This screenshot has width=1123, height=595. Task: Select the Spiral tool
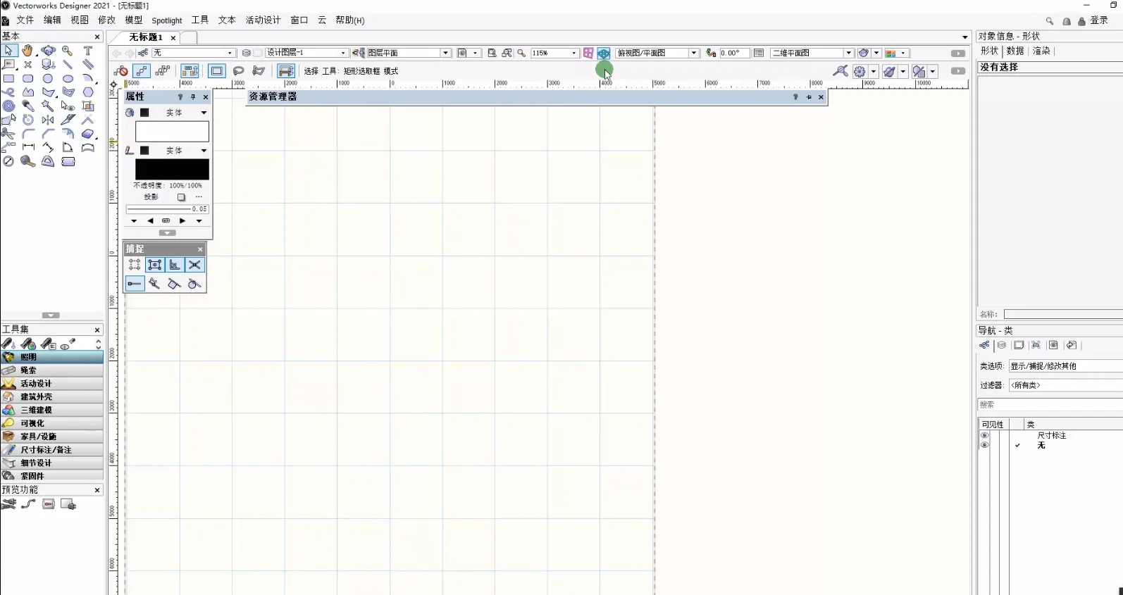point(8,106)
